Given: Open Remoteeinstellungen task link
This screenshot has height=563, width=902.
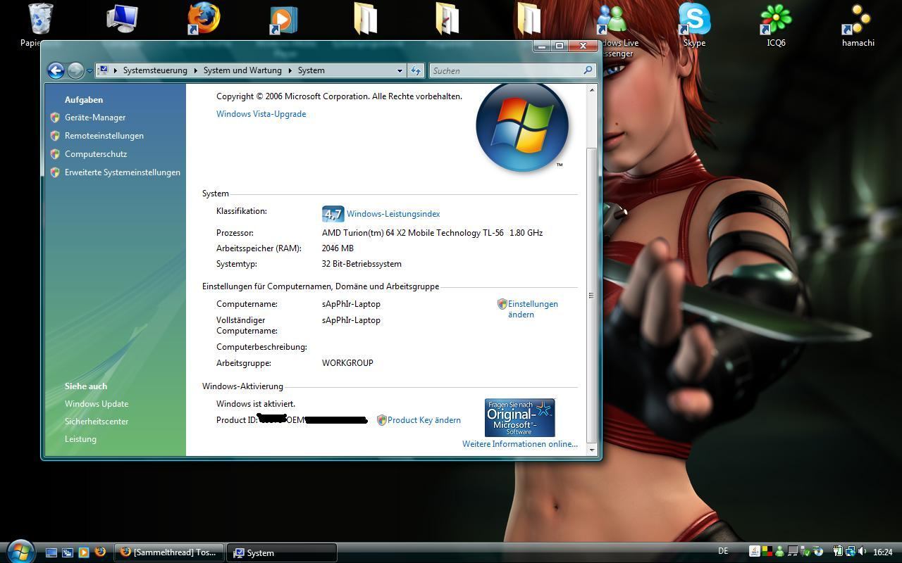Looking at the screenshot, I should [x=104, y=136].
